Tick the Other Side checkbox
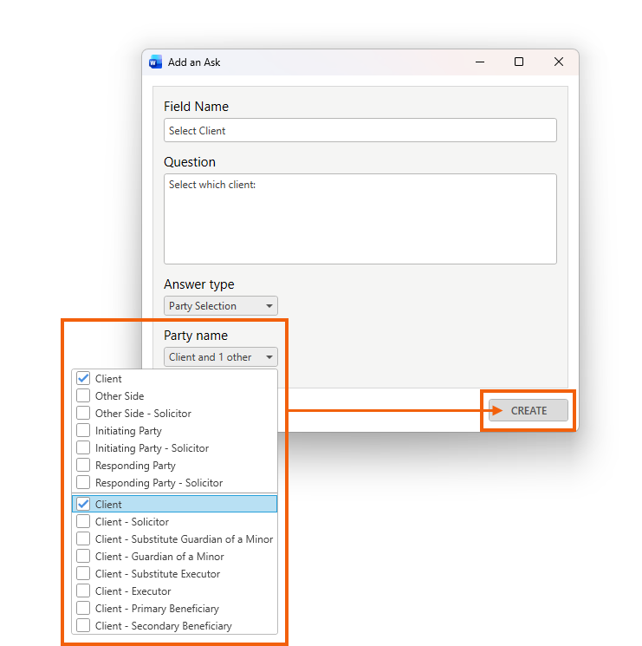 pyautogui.click(x=83, y=396)
